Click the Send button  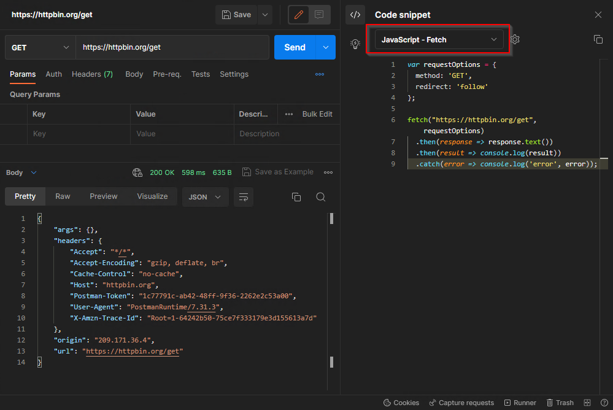(x=295, y=47)
